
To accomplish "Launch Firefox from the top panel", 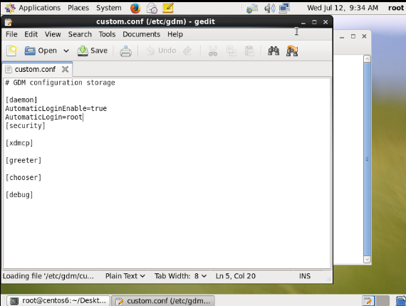I will pyautogui.click(x=135, y=9).
